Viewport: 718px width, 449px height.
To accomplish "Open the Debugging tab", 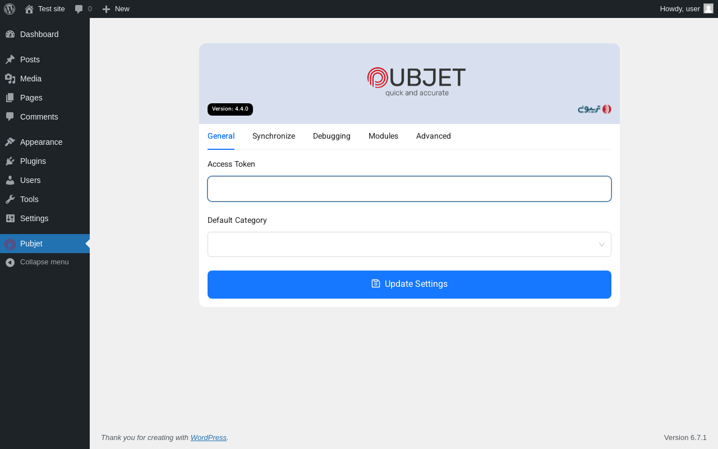I will click(332, 136).
